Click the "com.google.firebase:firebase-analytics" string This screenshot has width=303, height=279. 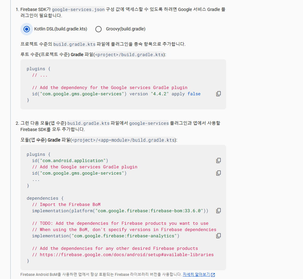pos(124,236)
